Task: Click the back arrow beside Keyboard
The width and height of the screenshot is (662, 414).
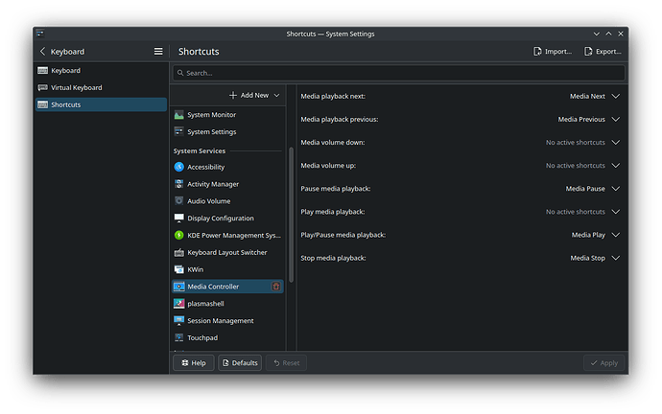Action: point(42,52)
